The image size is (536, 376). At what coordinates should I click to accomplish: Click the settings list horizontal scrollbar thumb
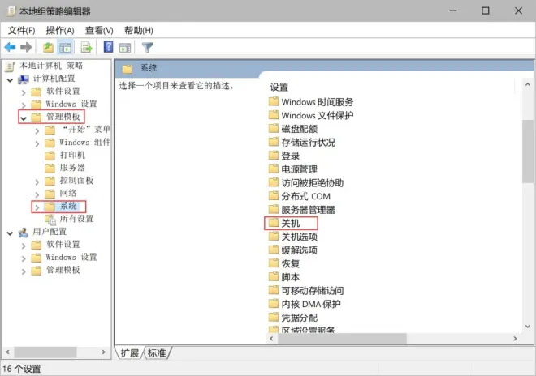pos(342,339)
